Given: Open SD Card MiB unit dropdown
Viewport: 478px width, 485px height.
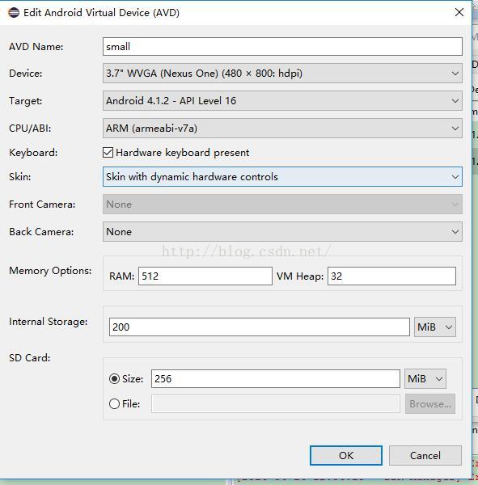Looking at the screenshot, I should coord(425,378).
